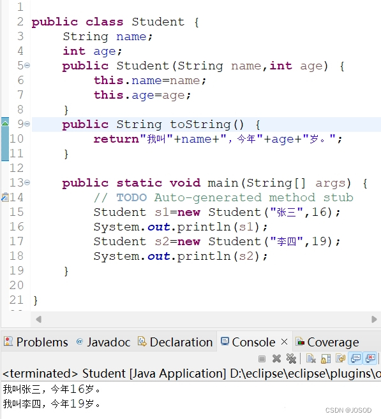Click line number 21 in the gutter
381x419 pixels.
pos(17,300)
